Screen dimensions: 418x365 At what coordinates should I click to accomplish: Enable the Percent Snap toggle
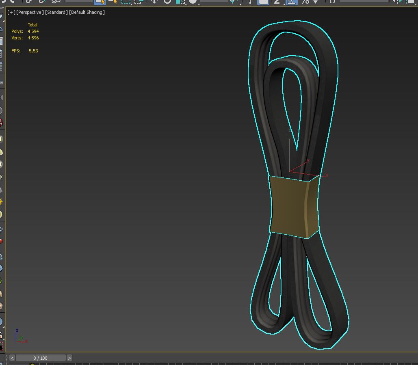point(305,2)
